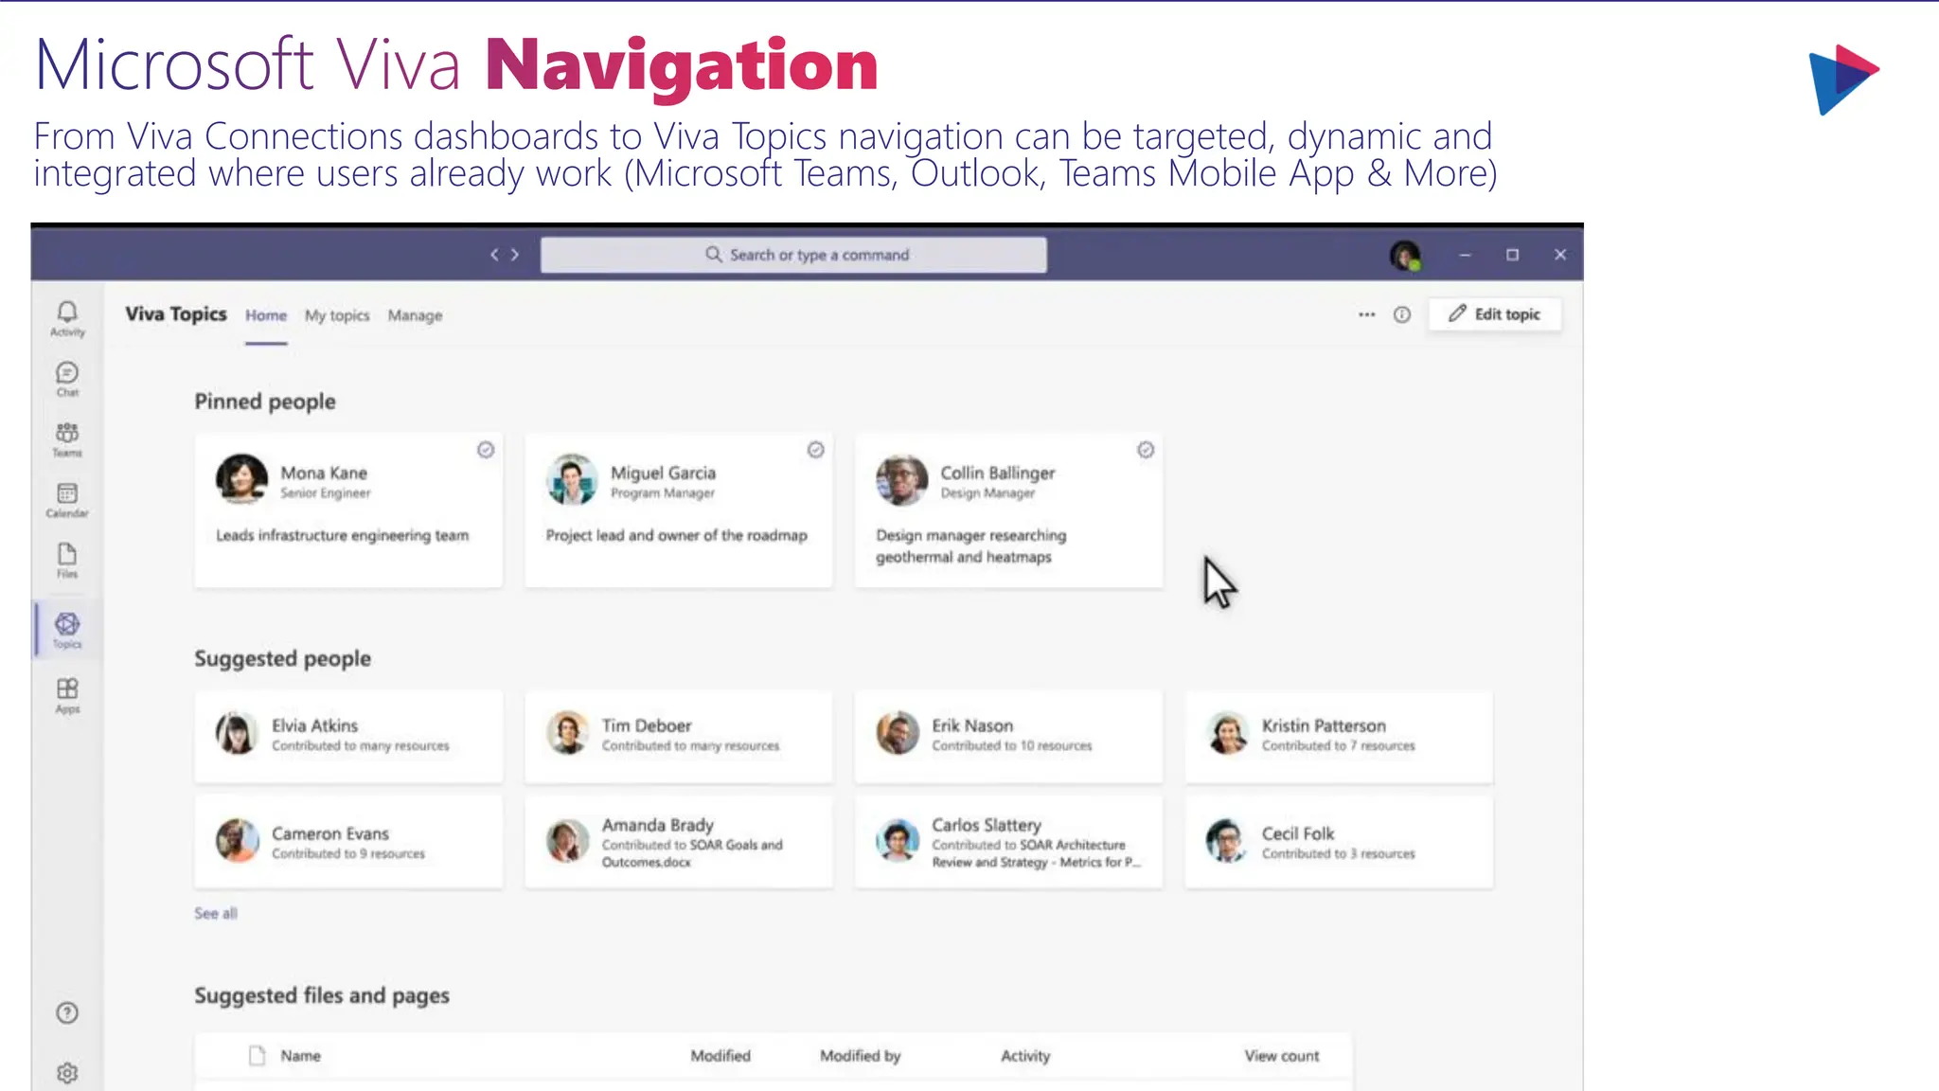
Task: Click the search or type a command box
Action: pos(793,255)
